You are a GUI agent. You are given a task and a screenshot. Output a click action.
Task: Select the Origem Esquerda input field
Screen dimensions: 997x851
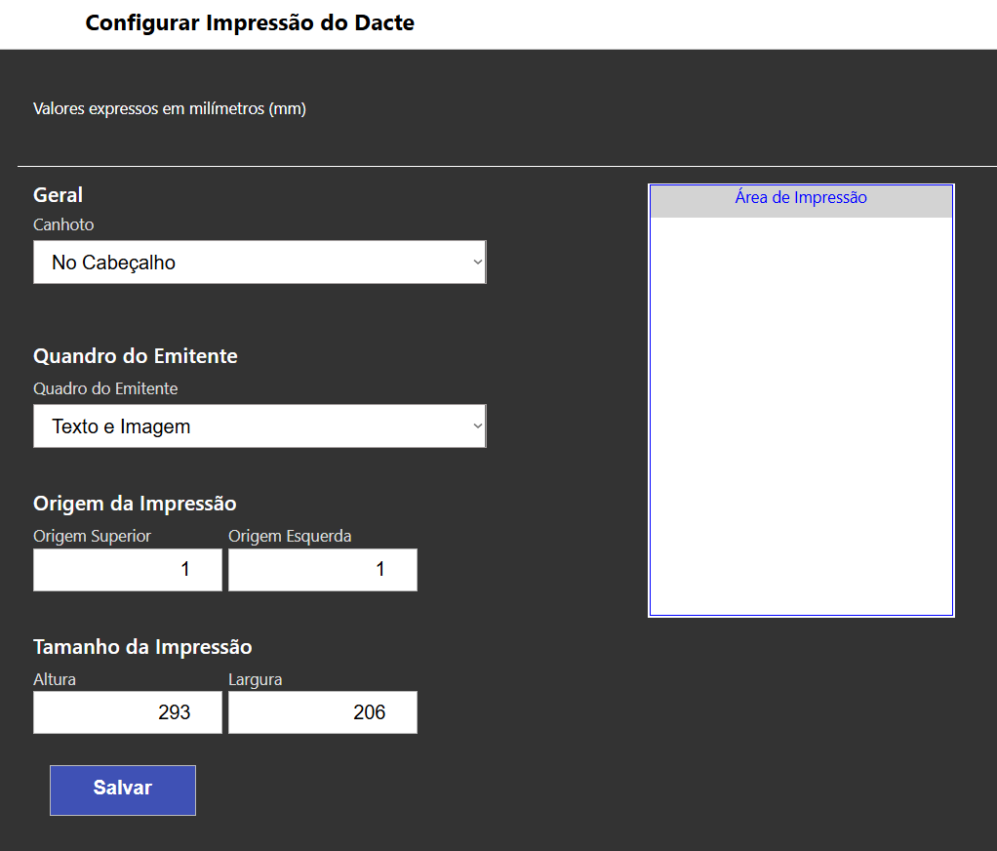pyautogui.click(x=322, y=569)
